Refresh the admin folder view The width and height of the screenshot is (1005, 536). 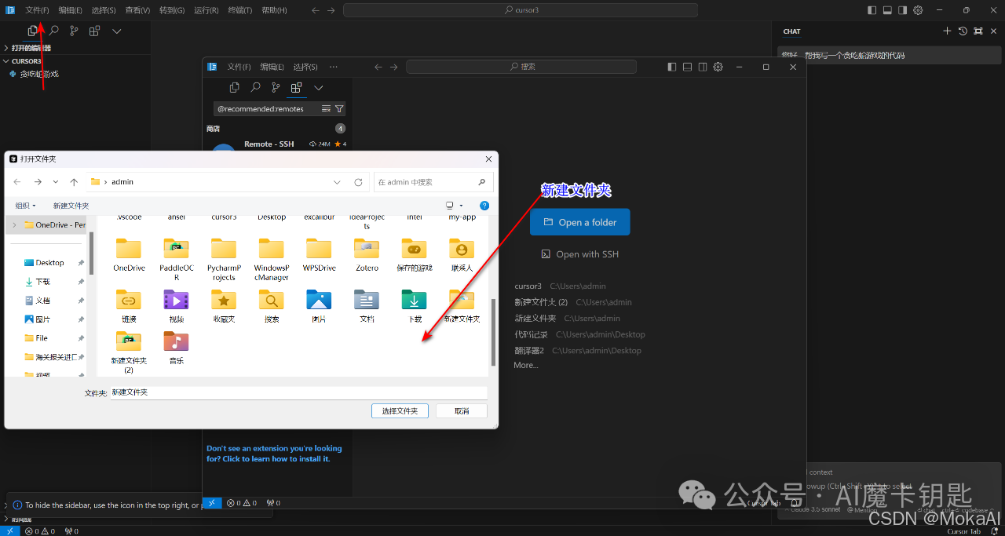pos(358,182)
